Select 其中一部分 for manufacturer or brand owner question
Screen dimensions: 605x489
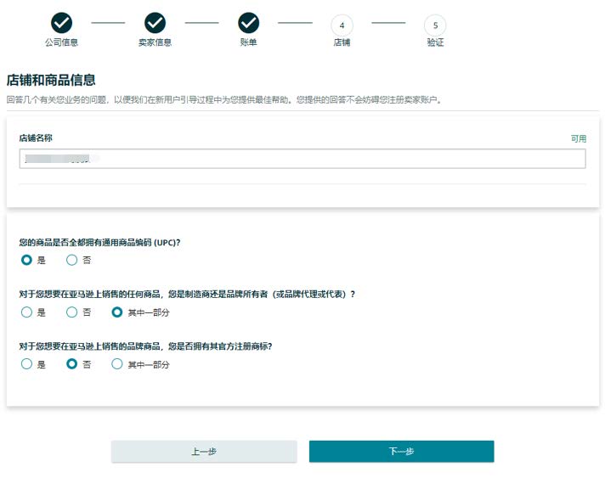[x=117, y=312]
